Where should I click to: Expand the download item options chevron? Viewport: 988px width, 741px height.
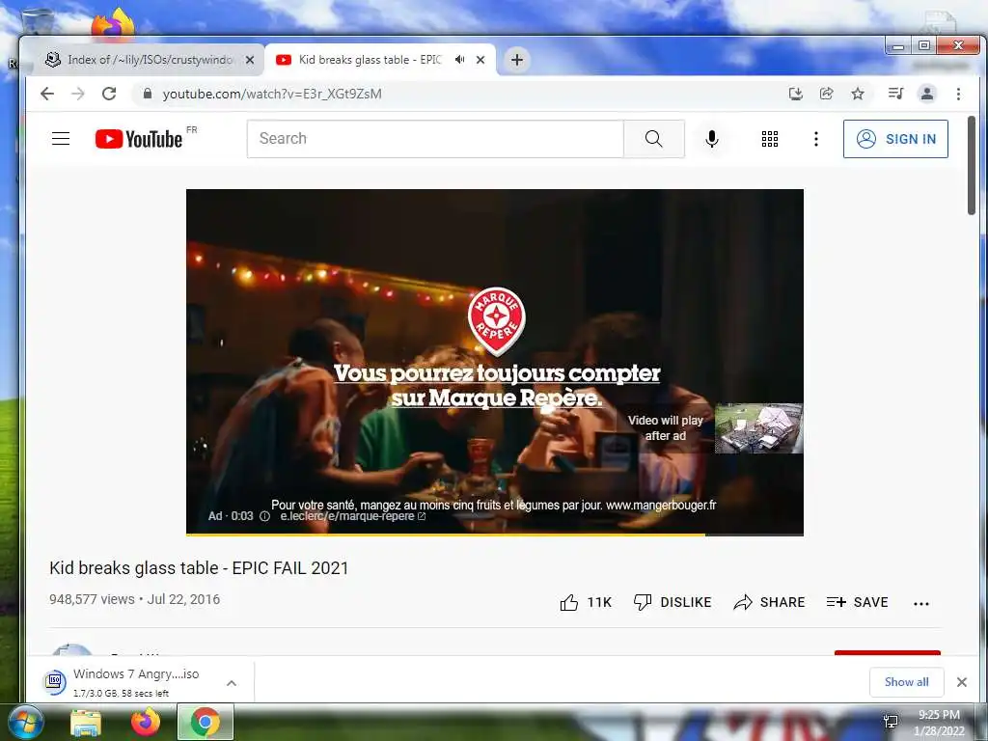point(232,682)
